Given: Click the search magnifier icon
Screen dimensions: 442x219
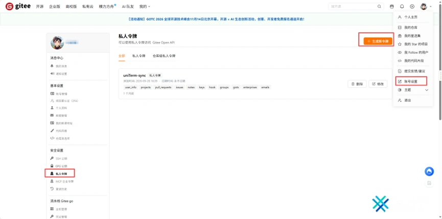Looking at the screenshot, I should click(x=379, y=7).
